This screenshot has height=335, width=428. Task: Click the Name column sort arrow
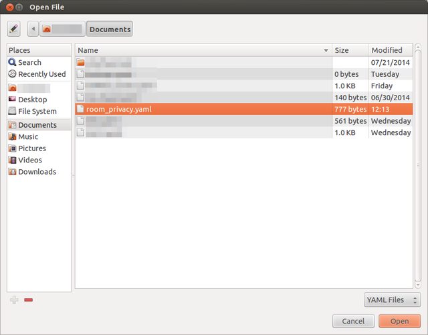coord(326,51)
